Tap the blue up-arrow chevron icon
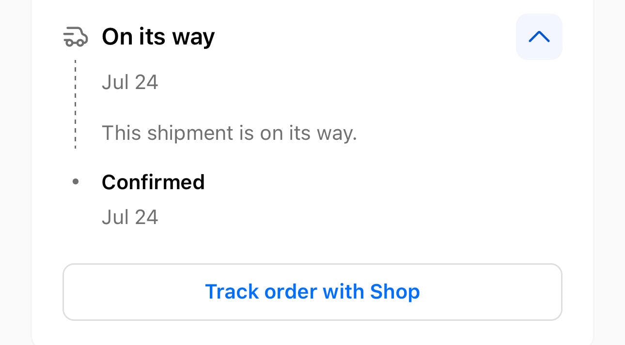 (x=539, y=37)
